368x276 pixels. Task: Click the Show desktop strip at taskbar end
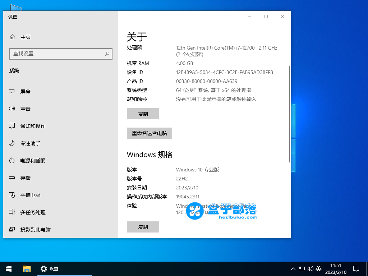367,269
